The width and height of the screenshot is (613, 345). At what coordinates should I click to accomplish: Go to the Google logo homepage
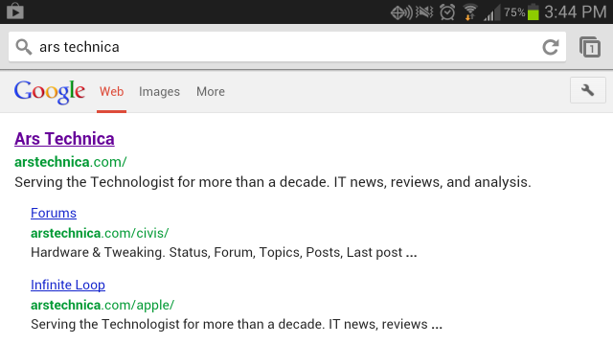click(x=50, y=92)
